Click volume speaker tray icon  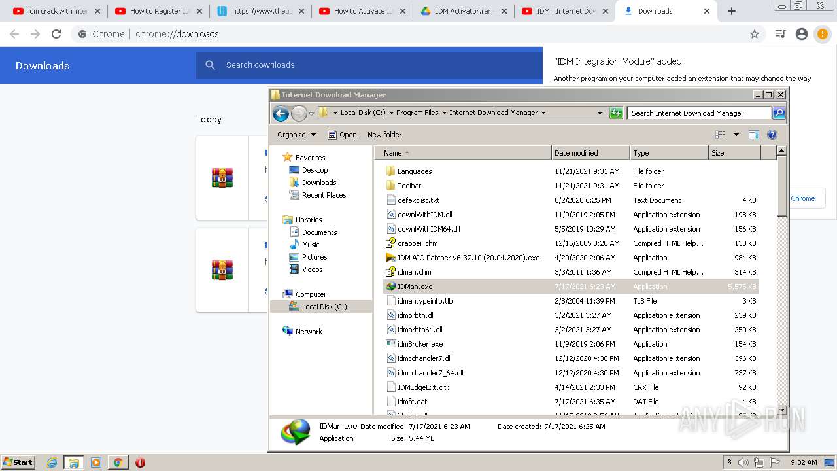[x=743, y=462]
